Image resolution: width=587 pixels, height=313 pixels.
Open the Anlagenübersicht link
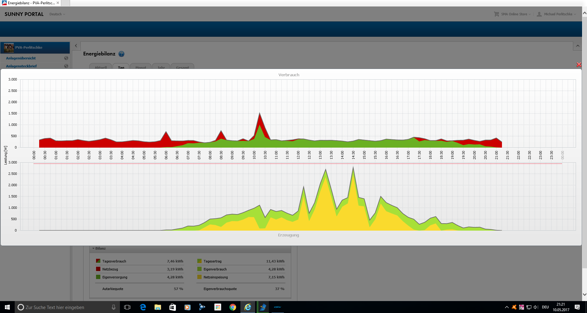[x=21, y=58]
